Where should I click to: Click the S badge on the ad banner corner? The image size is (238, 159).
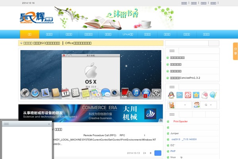click(161, 120)
